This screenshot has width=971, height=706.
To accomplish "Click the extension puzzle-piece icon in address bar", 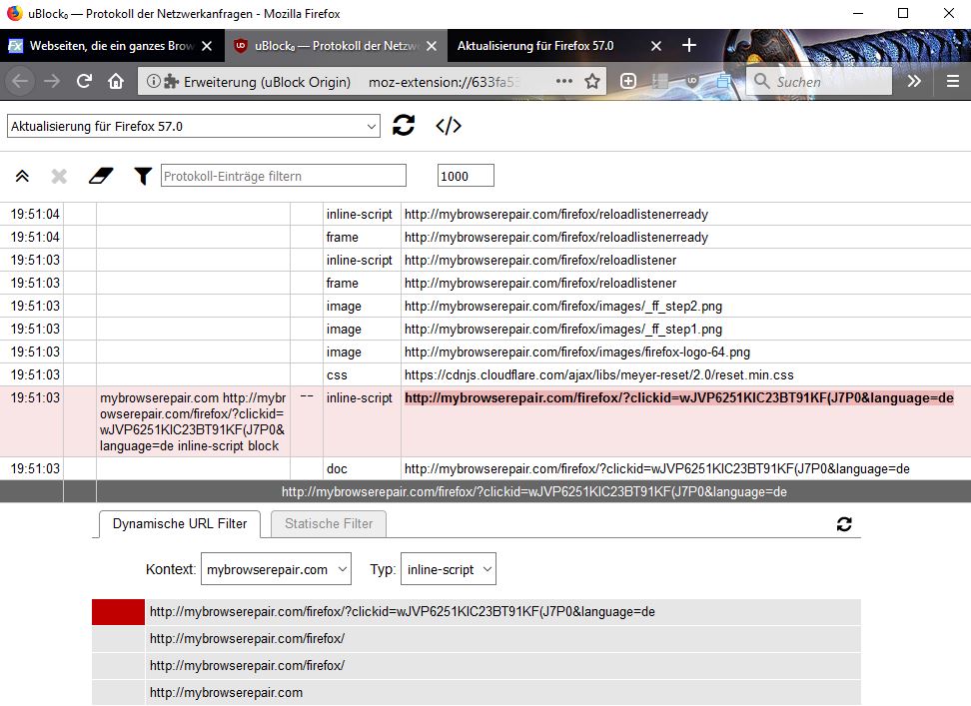I will (x=171, y=81).
